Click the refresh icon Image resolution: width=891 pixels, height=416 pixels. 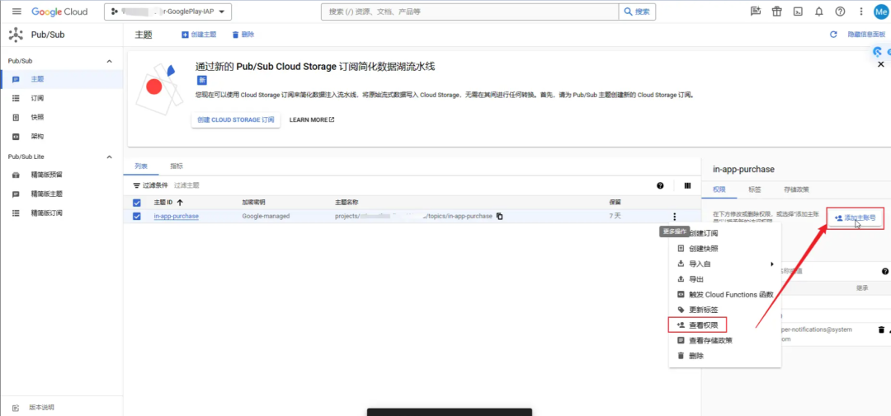(x=833, y=35)
